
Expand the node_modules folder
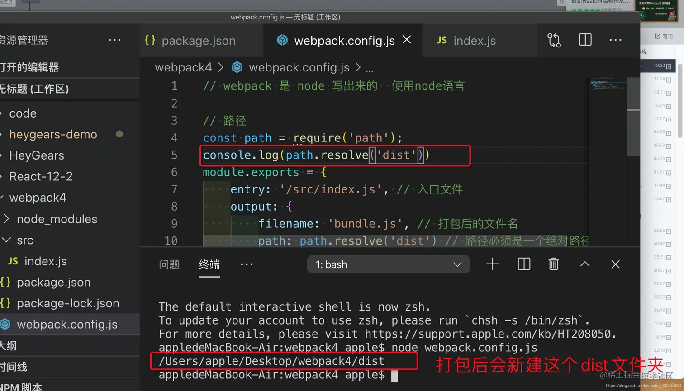pyautogui.click(x=7, y=219)
